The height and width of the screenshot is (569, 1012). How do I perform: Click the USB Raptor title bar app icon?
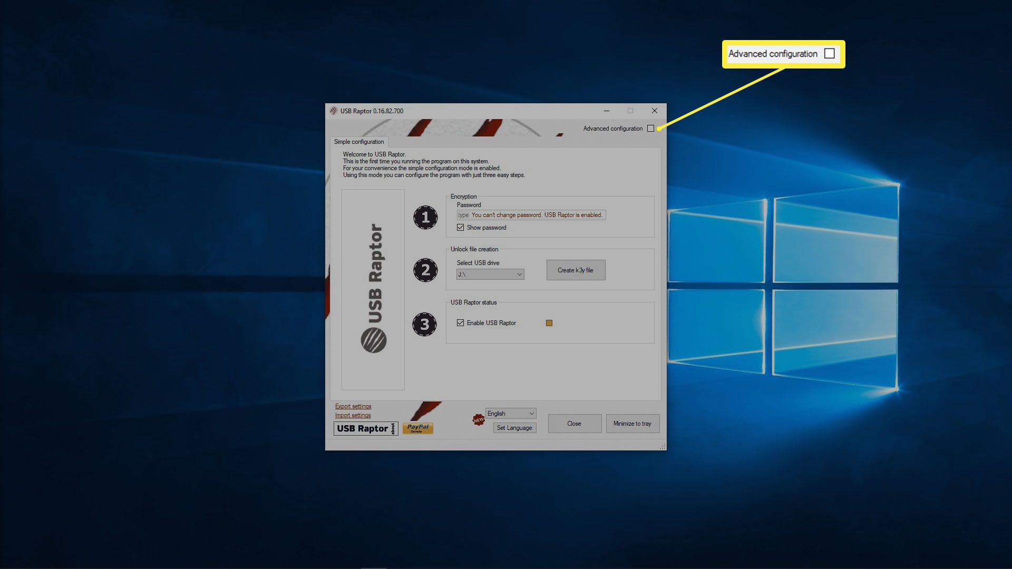[x=333, y=111]
